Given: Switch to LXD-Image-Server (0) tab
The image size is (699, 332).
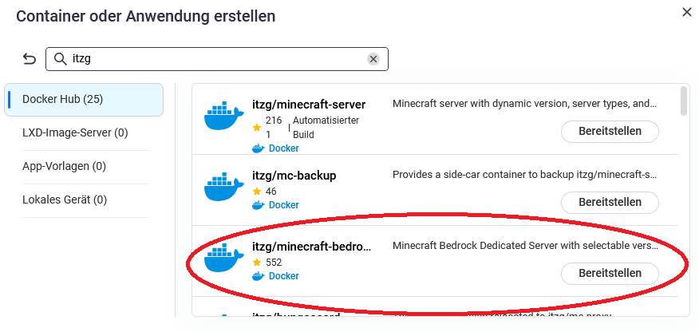Looking at the screenshot, I should [75, 132].
